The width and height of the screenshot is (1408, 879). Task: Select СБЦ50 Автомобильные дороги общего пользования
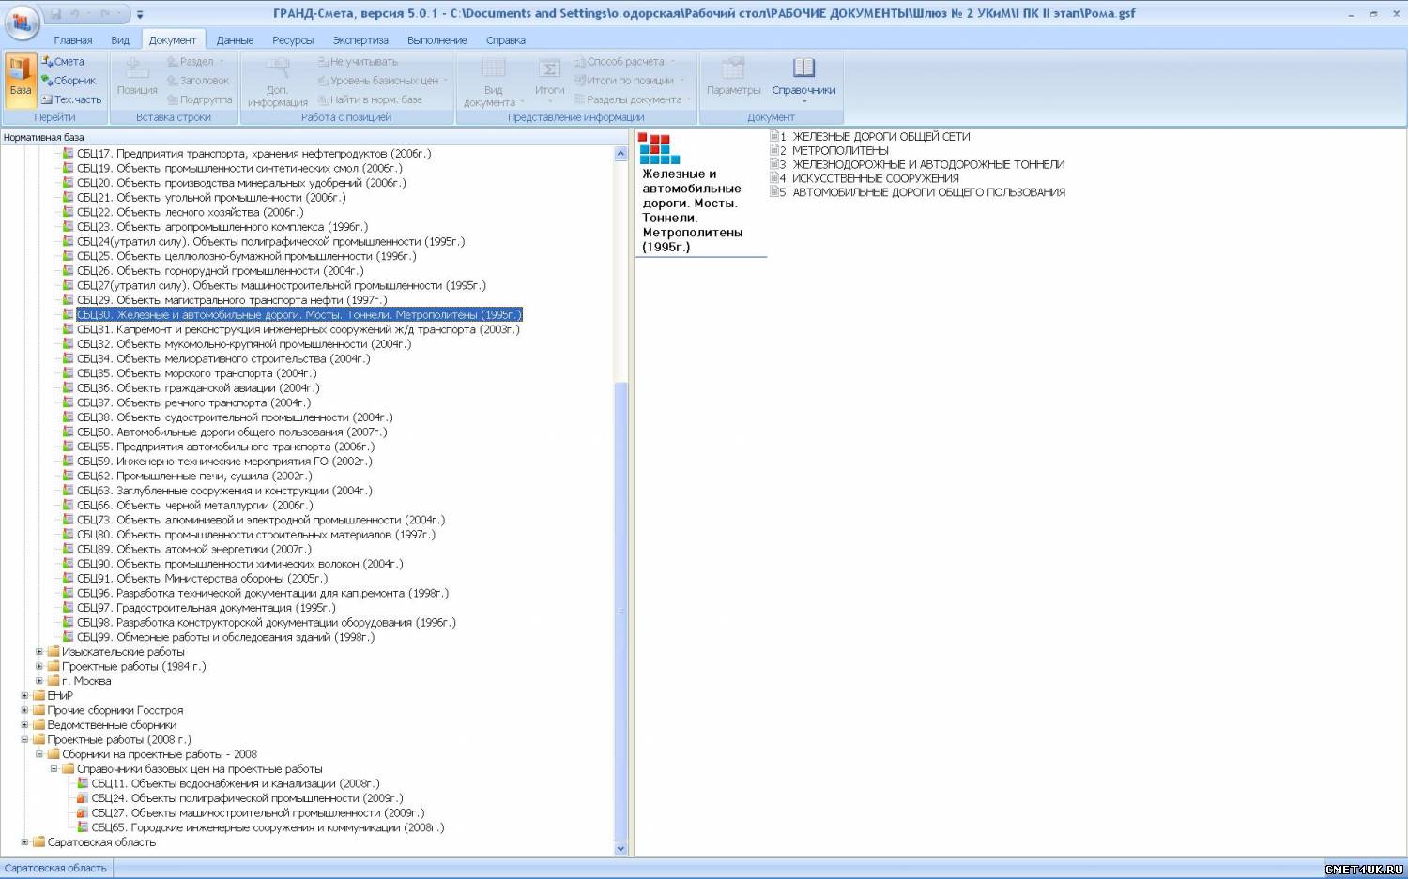[232, 432]
